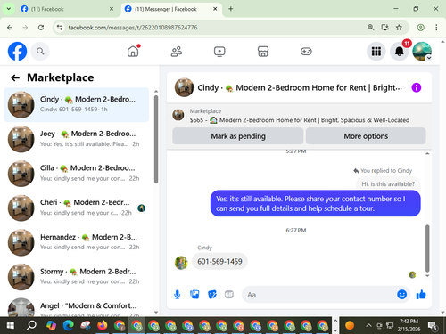Click the blue 'Yes, it's still available' message bubble
The image size is (446, 334).
[316, 204]
